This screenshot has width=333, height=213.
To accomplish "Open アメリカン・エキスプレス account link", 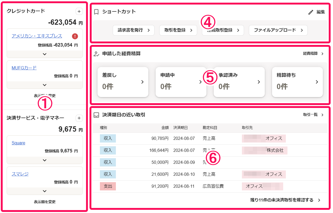I will [37, 36].
